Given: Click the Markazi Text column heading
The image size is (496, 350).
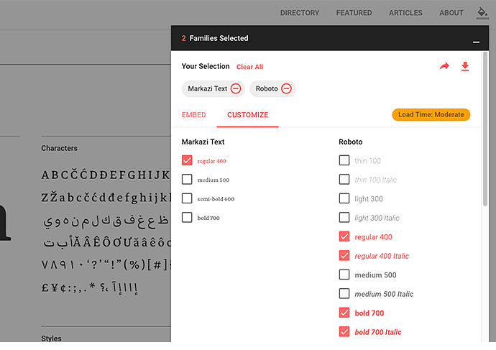Looking at the screenshot, I should tap(203, 142).
